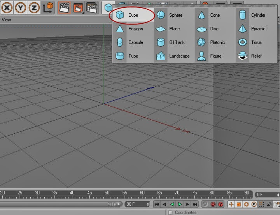This screenshot has height=215, width=280.
Task: Toggle automatic keyframing red button
Action: pyautogui.click(x=213, y=204)
